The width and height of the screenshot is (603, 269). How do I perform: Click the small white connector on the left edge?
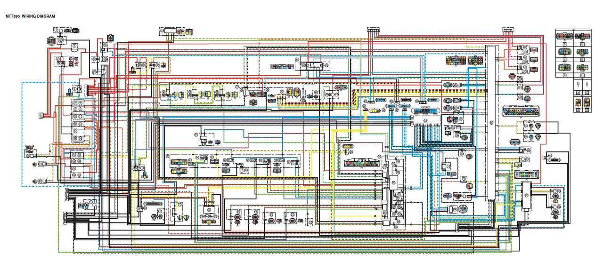[42, 116]
